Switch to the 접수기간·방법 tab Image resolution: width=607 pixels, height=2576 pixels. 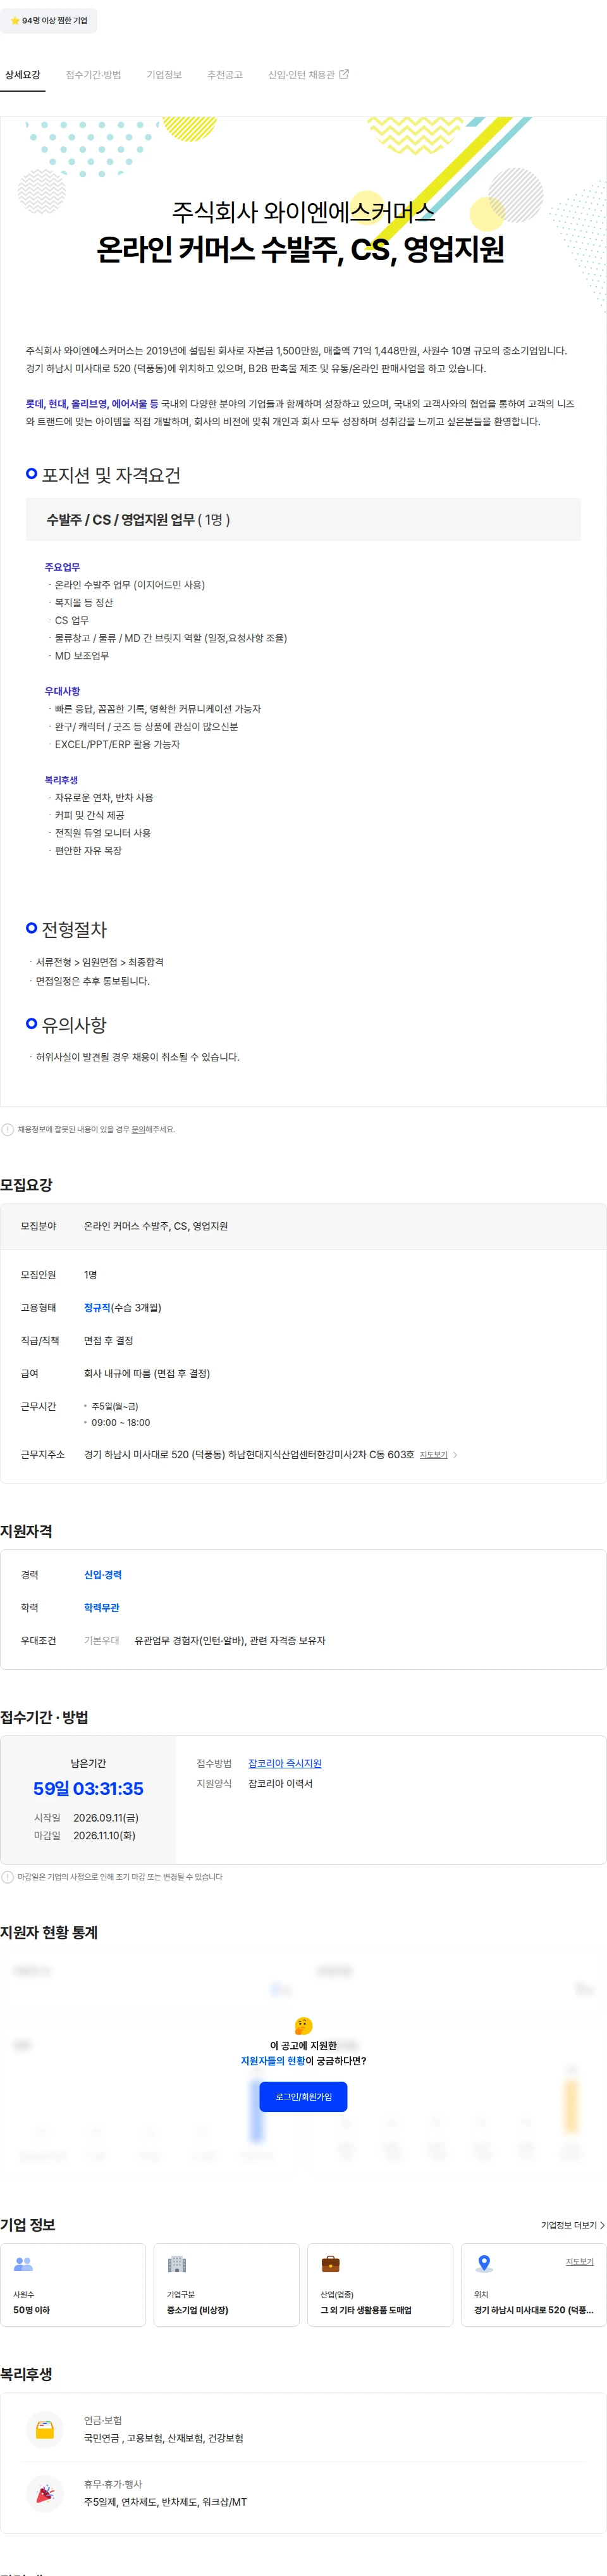point(93,75)
